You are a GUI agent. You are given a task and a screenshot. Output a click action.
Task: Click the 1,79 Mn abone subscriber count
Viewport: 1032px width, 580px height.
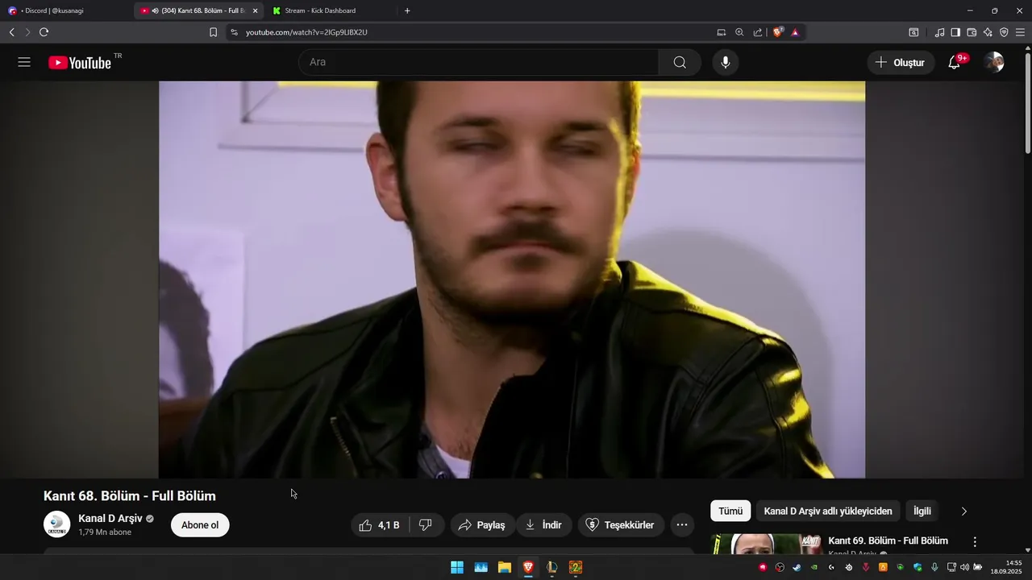click(105, 532)
